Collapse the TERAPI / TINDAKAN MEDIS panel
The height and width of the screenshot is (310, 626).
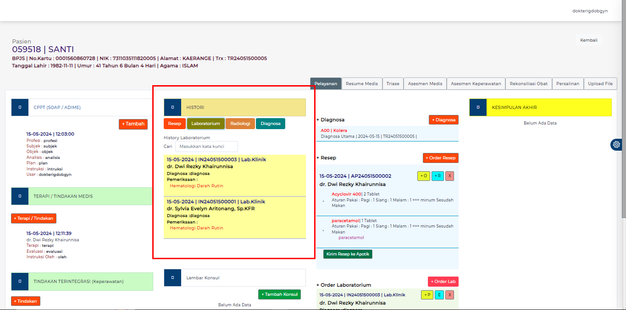click(20, 196)
